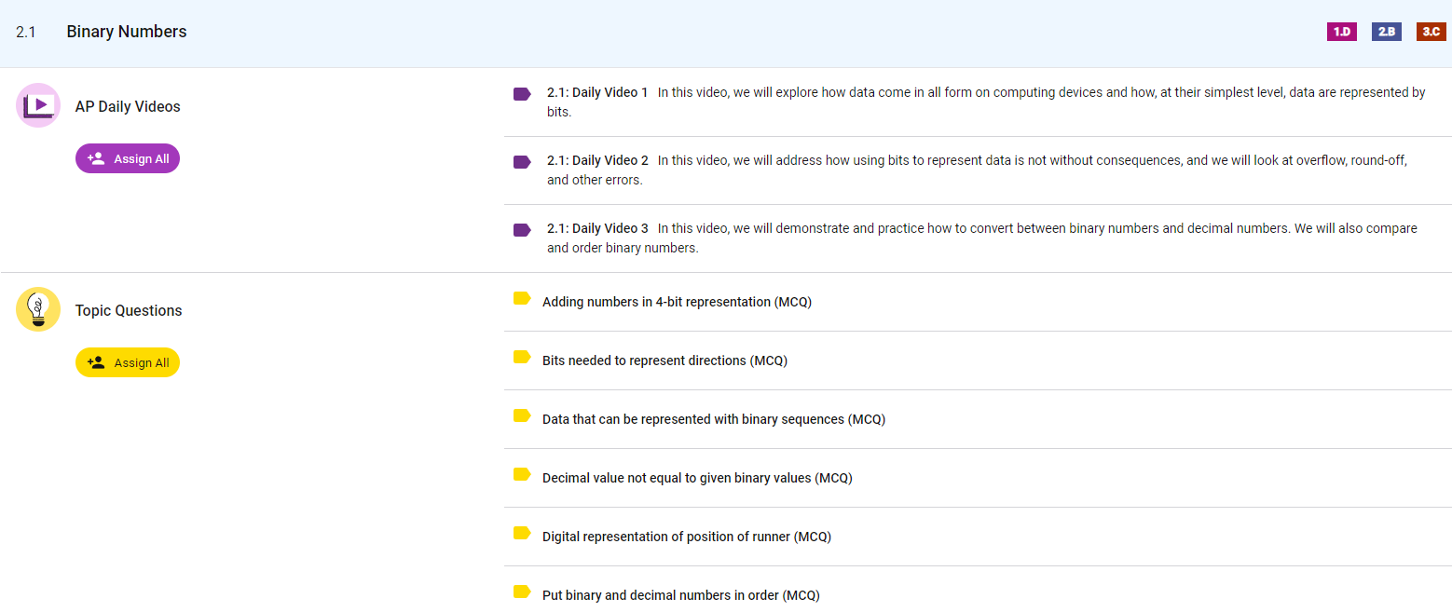Click the Topic Questions lightbulb icon
The image size is (1452, 612).
click(38, 309)
